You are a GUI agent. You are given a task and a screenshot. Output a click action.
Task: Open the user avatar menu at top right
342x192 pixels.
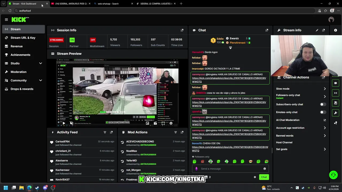pos(331,19)
